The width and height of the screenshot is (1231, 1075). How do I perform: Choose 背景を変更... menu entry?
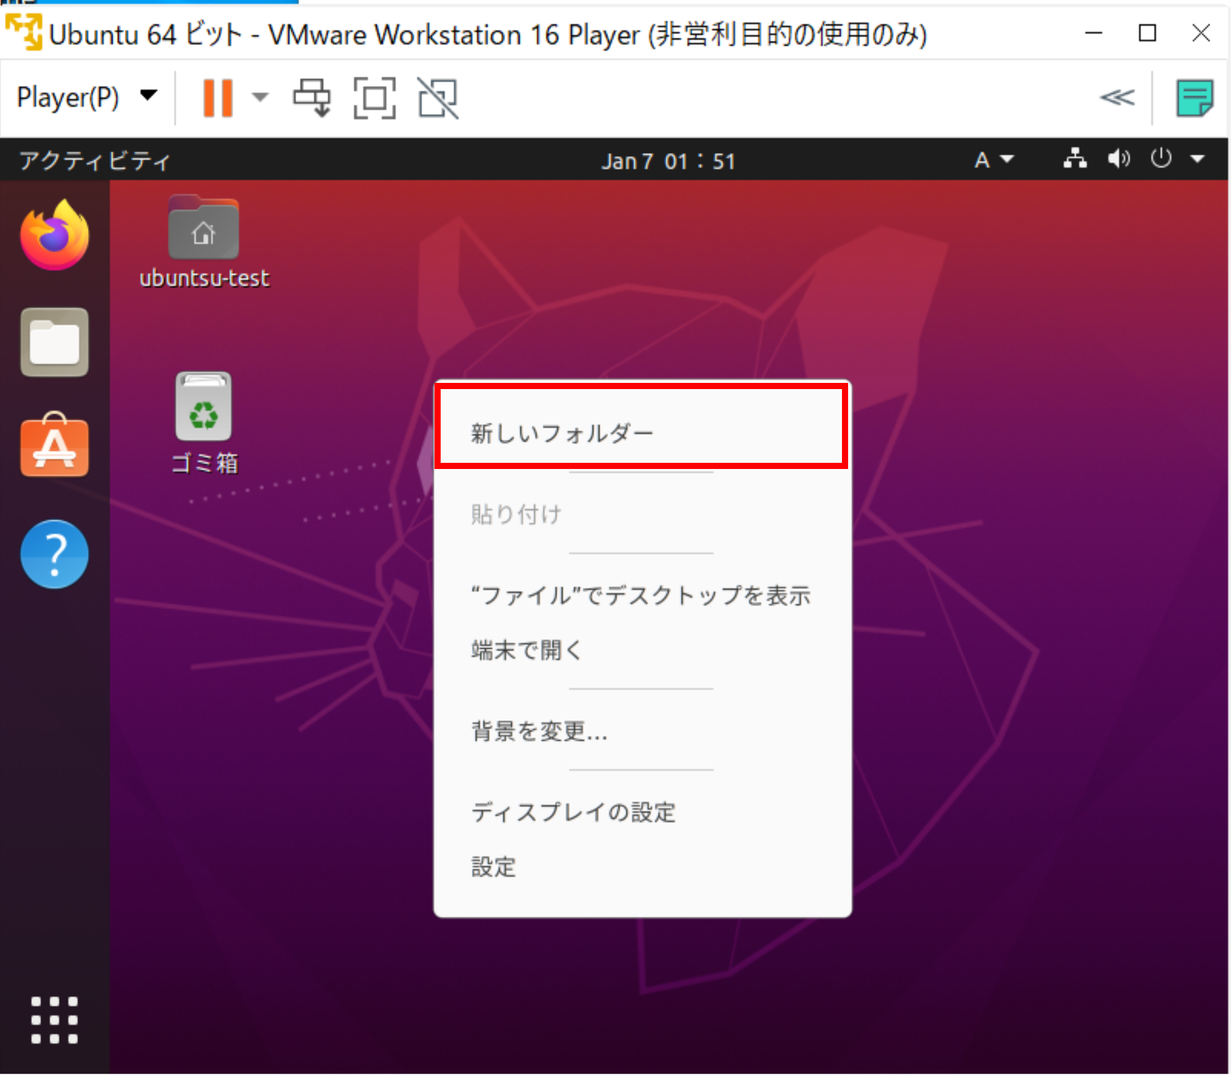tap(642, 730)
